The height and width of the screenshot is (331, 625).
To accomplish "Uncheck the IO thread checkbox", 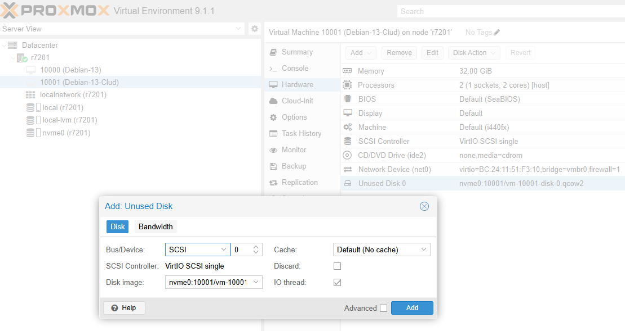I will [x=337, y=282].
